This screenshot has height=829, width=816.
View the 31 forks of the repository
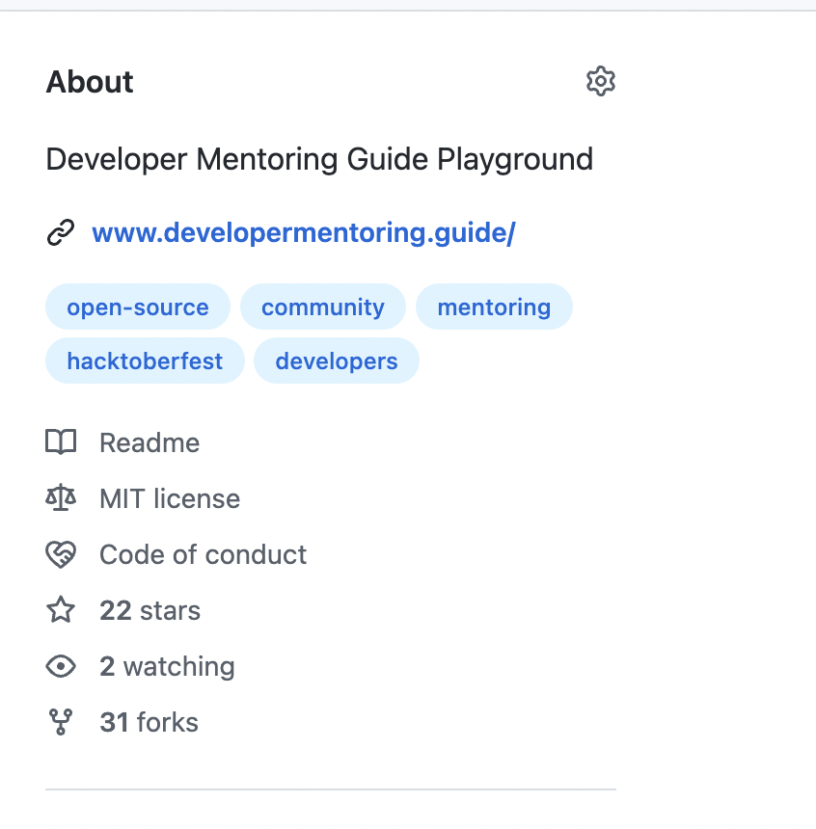pos(149,722)
